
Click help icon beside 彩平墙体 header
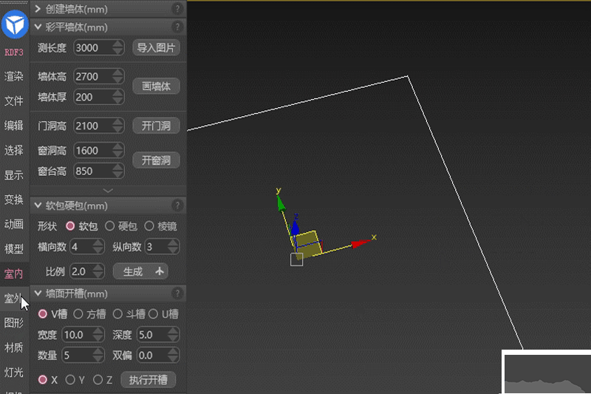pos(177,27)
